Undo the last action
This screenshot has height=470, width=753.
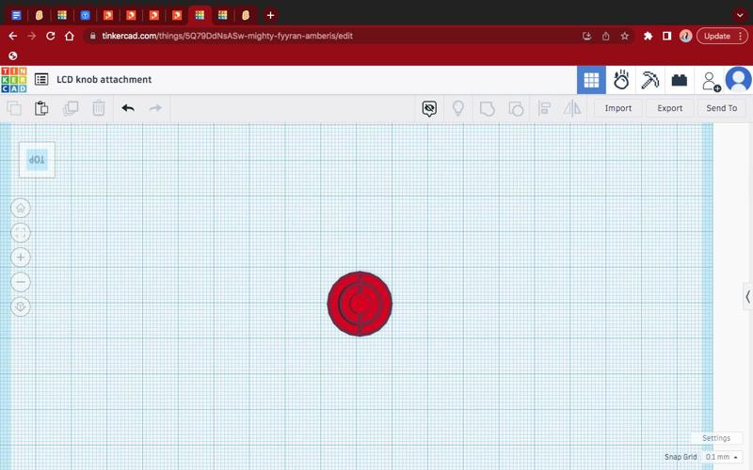[x=128, y=108]
